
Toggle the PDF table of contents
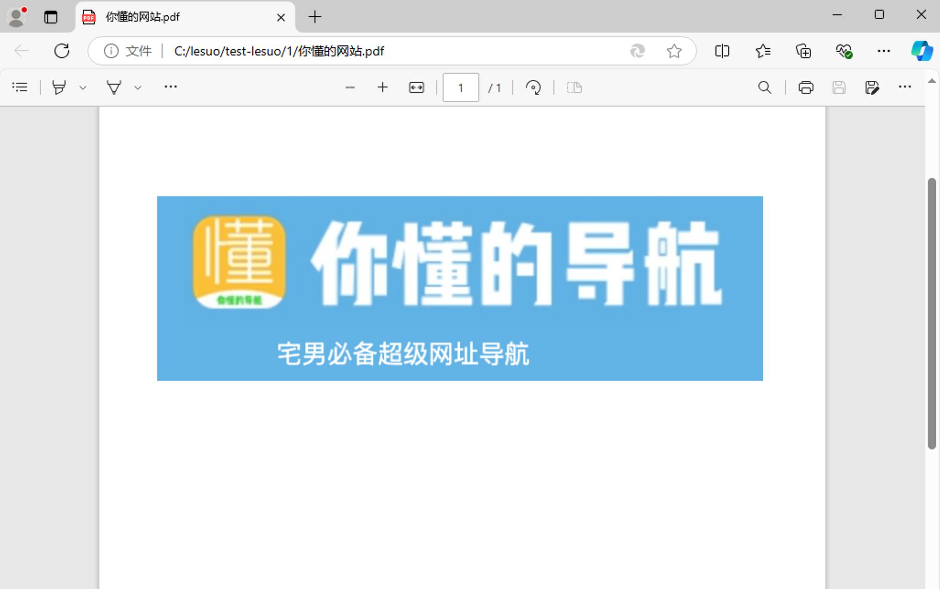pos(20,87)
